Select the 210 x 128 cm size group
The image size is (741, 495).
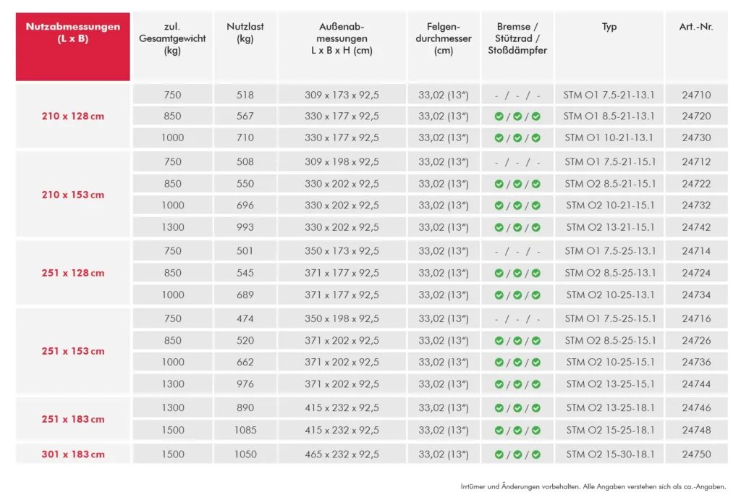pos(73,117)
